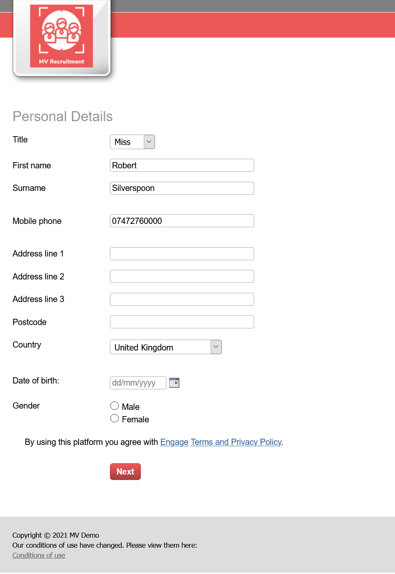Image resolution: width=395 pixels, height=574 pixels.
Task: Click the Postcode text box
Action: pos(182,322)
